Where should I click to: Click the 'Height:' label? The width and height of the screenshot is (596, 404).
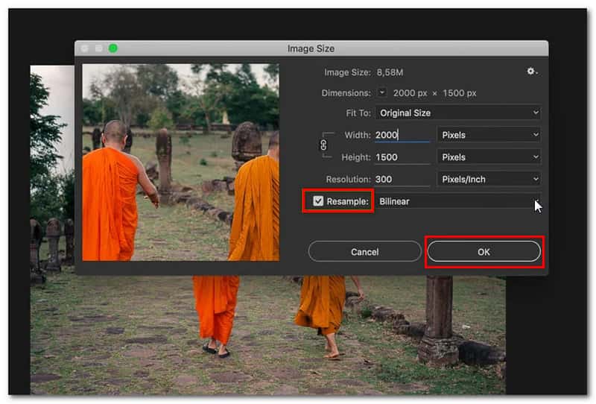[x=356, y=157]
